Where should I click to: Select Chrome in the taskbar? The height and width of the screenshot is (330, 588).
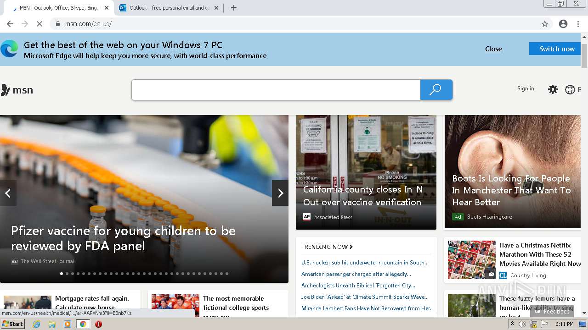[83, 324]
